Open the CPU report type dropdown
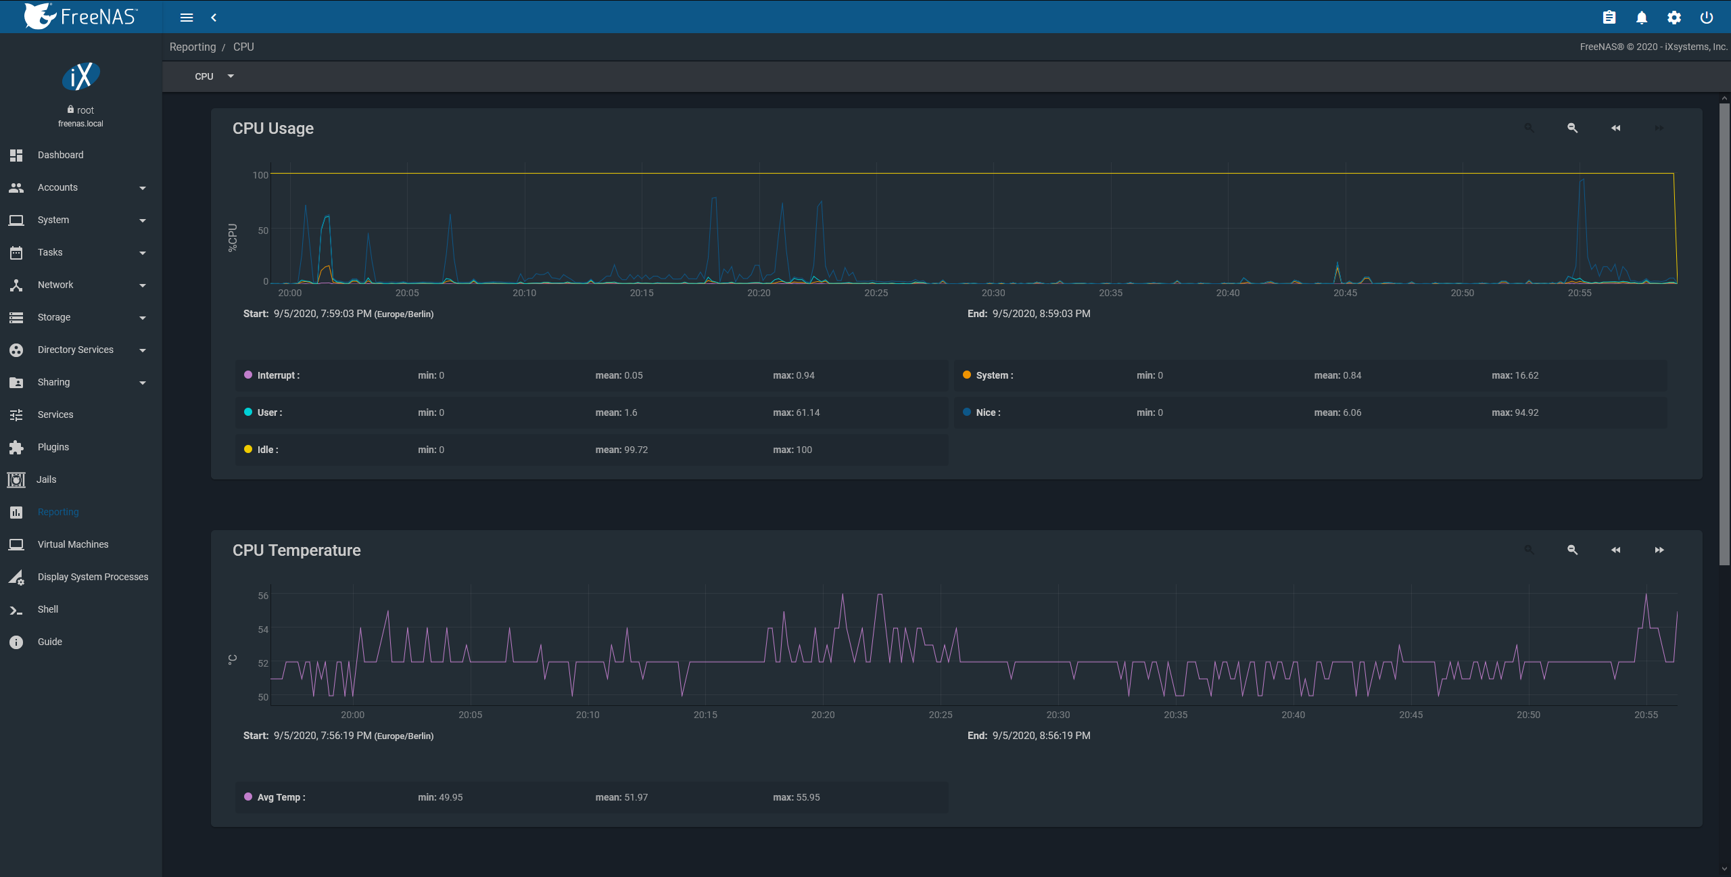Viewport: 1731px width, 877px height. coord(214,76)
